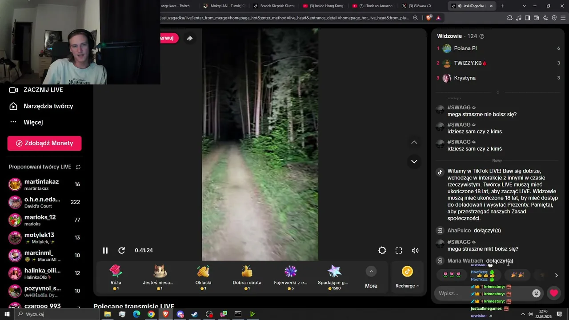Open the stream settings gear
Screen dimensions: 569x320
(x=382, y=250)
